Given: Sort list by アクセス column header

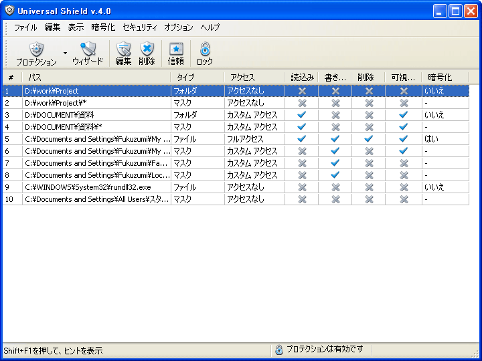Looking at the screenshot, I should click(x=254, y=78).
